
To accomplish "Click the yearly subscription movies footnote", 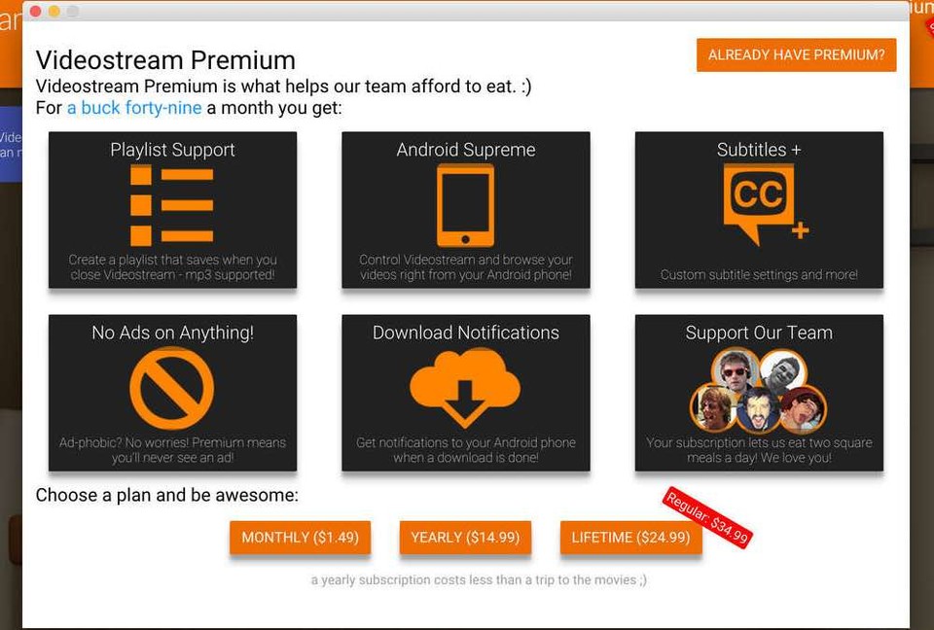I will click(479, 580).
